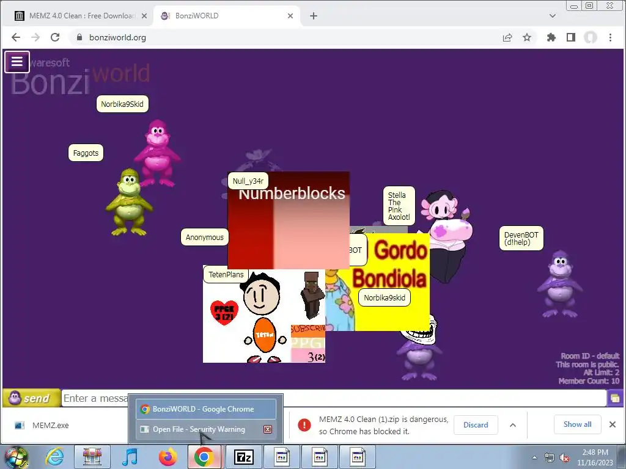Show all downloads

click(577, 424)
